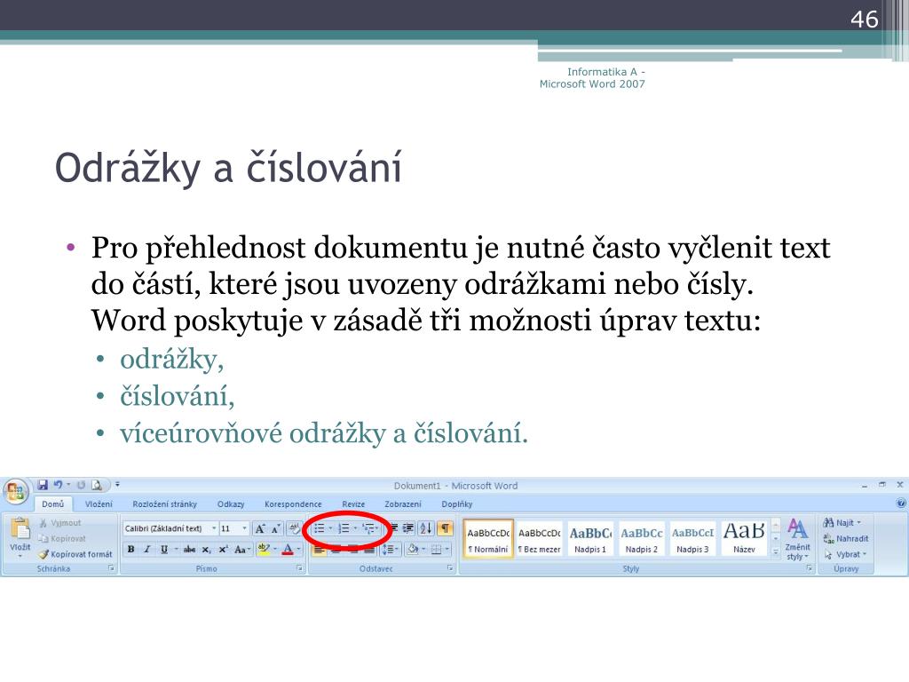Expand the styles gallery more arrow
Viewport: 909px width, 682px height.
click(x=776, y=552)
